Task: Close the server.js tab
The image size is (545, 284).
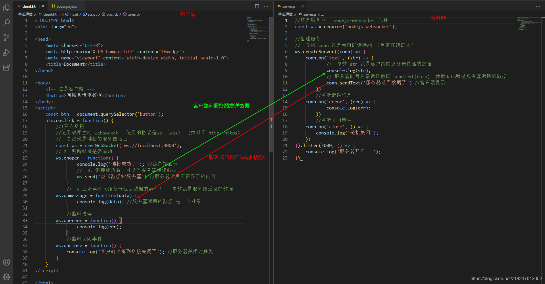Action: [x=303, y=6]
